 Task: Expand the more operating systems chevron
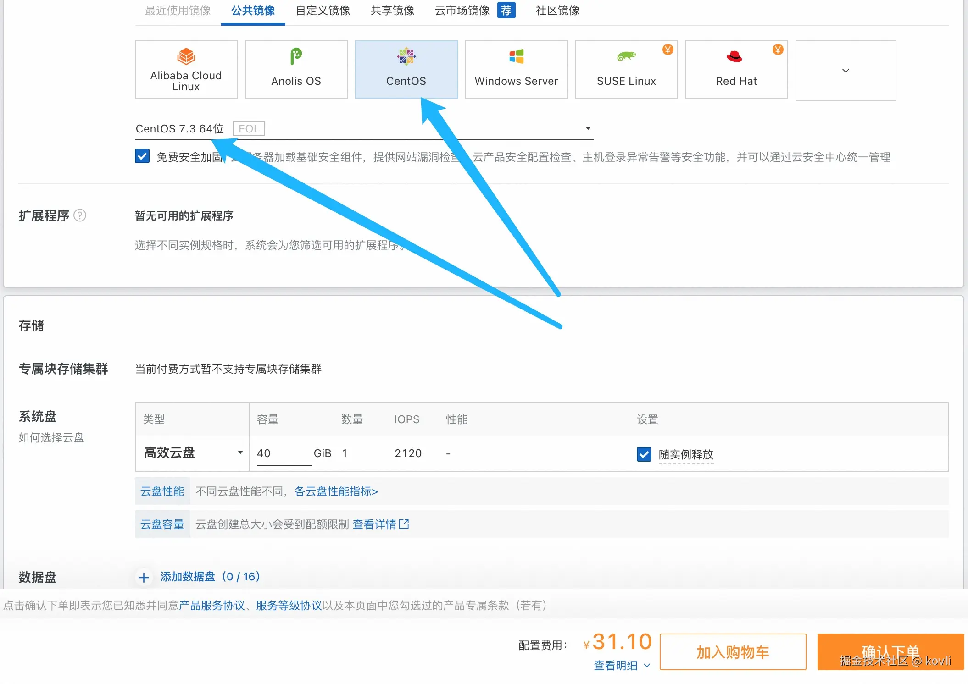(846, 71)
